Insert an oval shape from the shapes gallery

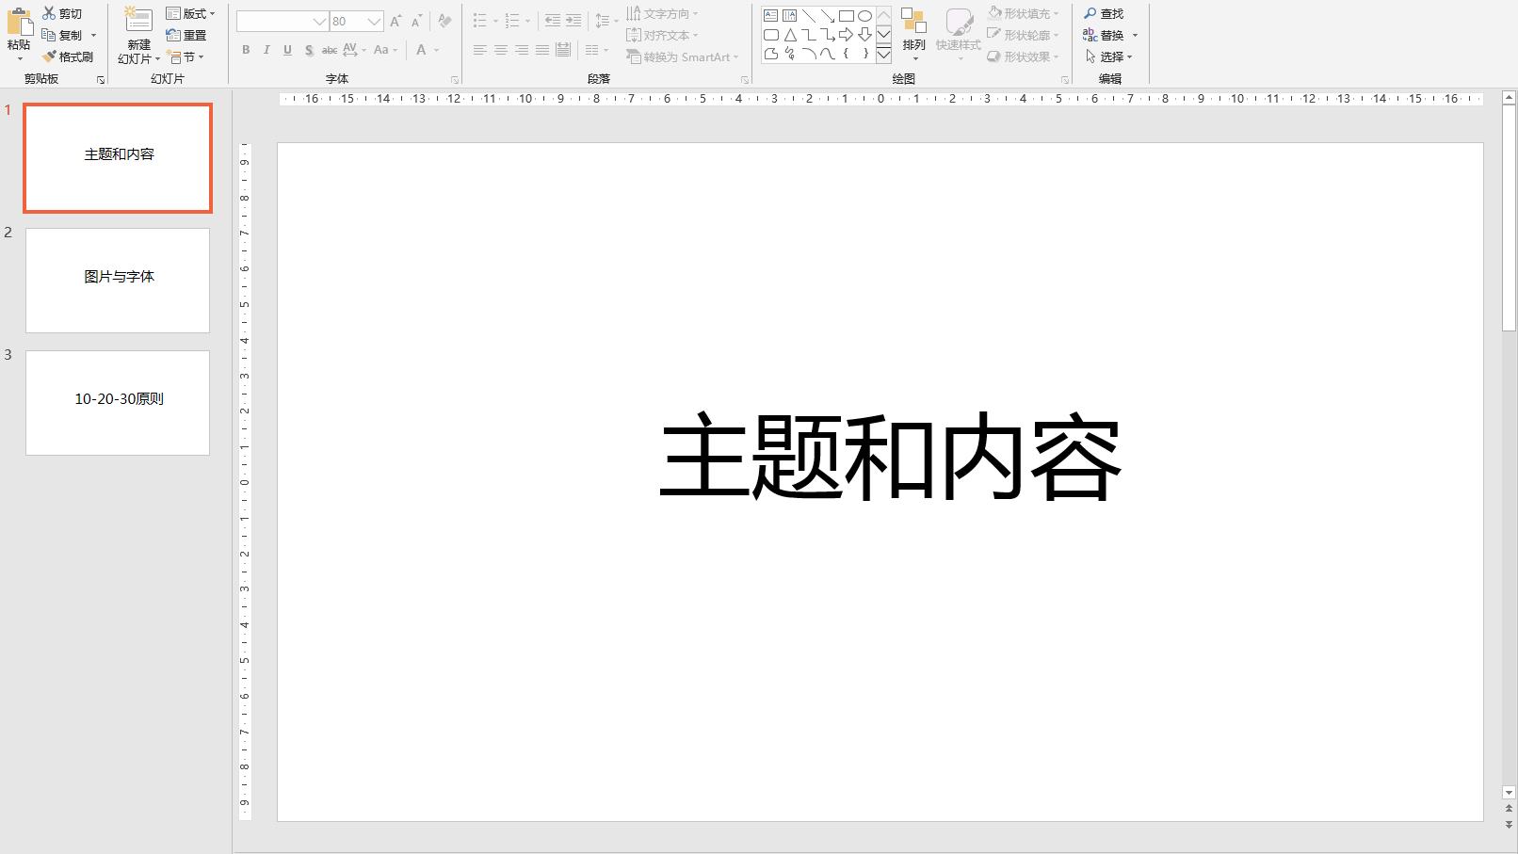point(864,15)
